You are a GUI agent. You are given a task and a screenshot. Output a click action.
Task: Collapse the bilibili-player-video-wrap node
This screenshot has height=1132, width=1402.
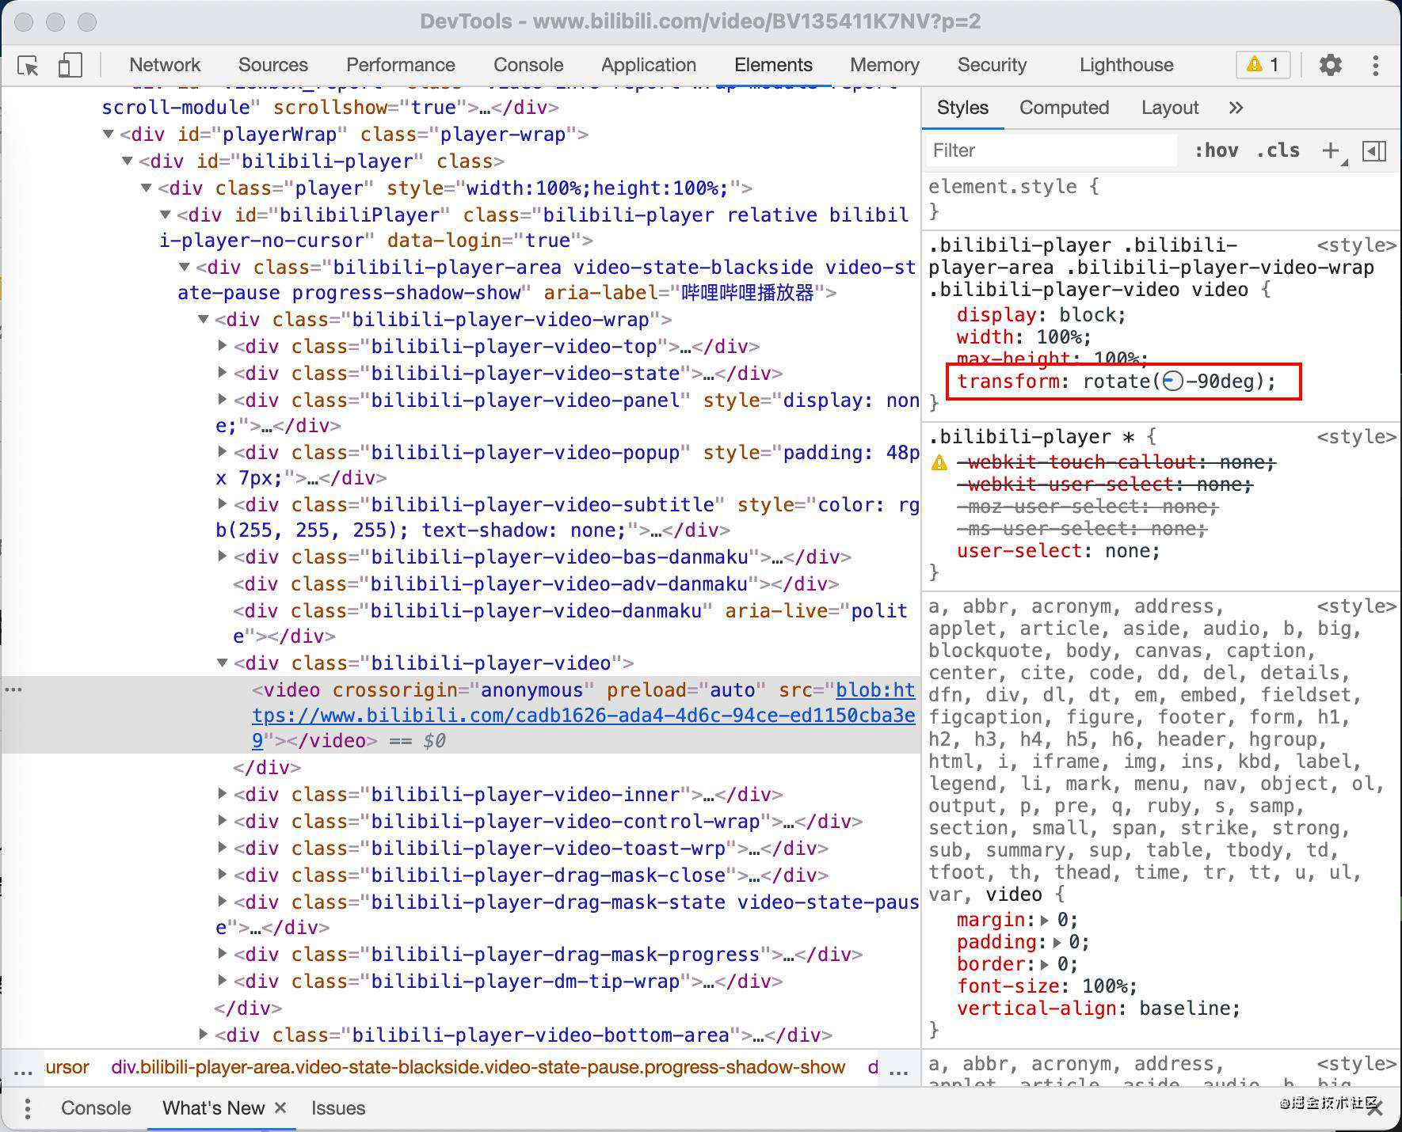pyautogui.click(x=204, y=320)
